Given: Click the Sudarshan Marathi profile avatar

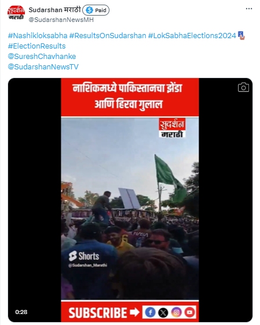Looking at the screenshot, I should [x=16, y=13].
